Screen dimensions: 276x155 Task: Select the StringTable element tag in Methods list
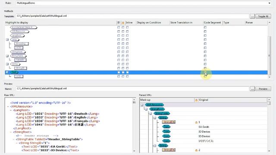tap(18, 56)
